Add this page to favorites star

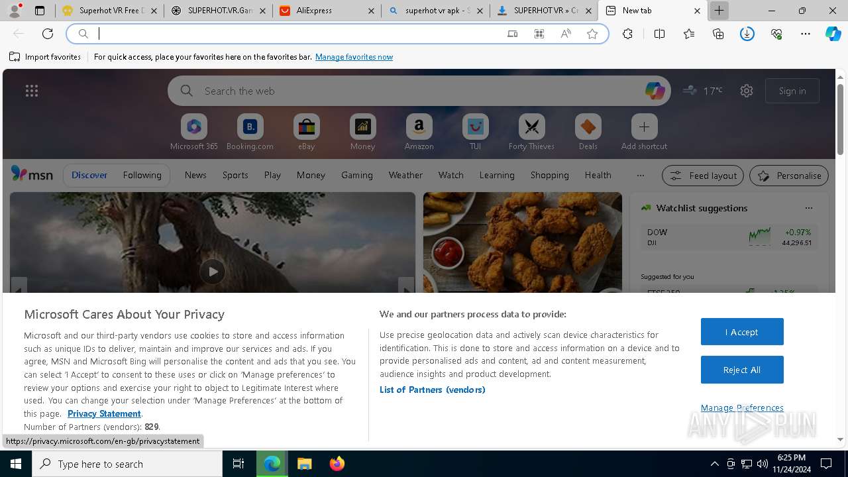click(592, 34)
